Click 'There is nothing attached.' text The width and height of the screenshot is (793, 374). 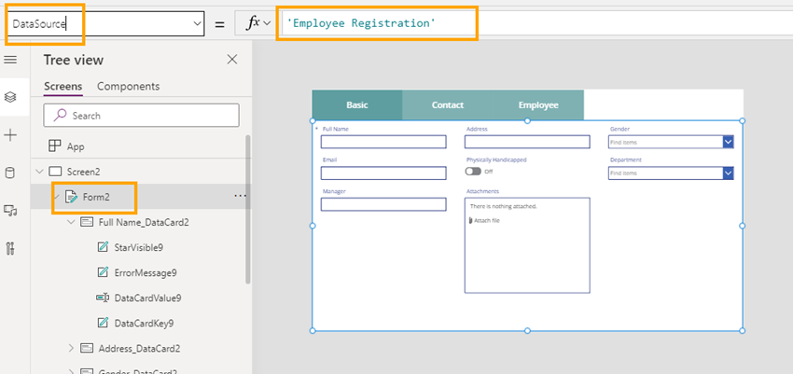click(x=503, y=206)
